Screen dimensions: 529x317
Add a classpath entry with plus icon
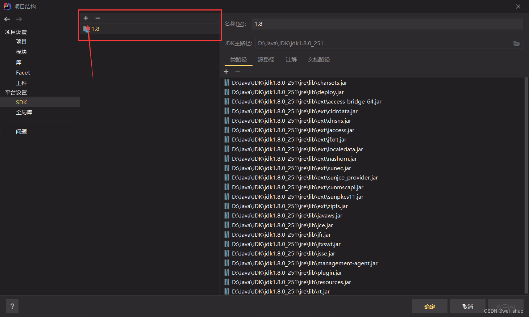point(226,72)
